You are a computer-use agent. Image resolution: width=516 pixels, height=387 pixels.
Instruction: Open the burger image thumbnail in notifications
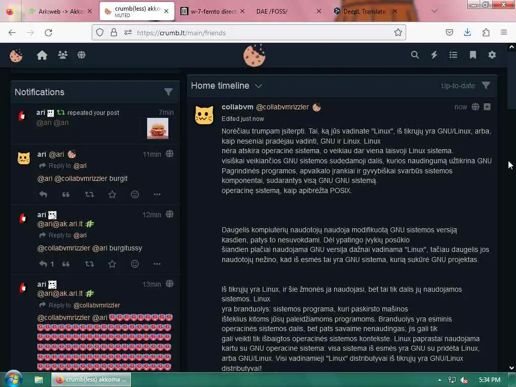[x=158, y=128]
